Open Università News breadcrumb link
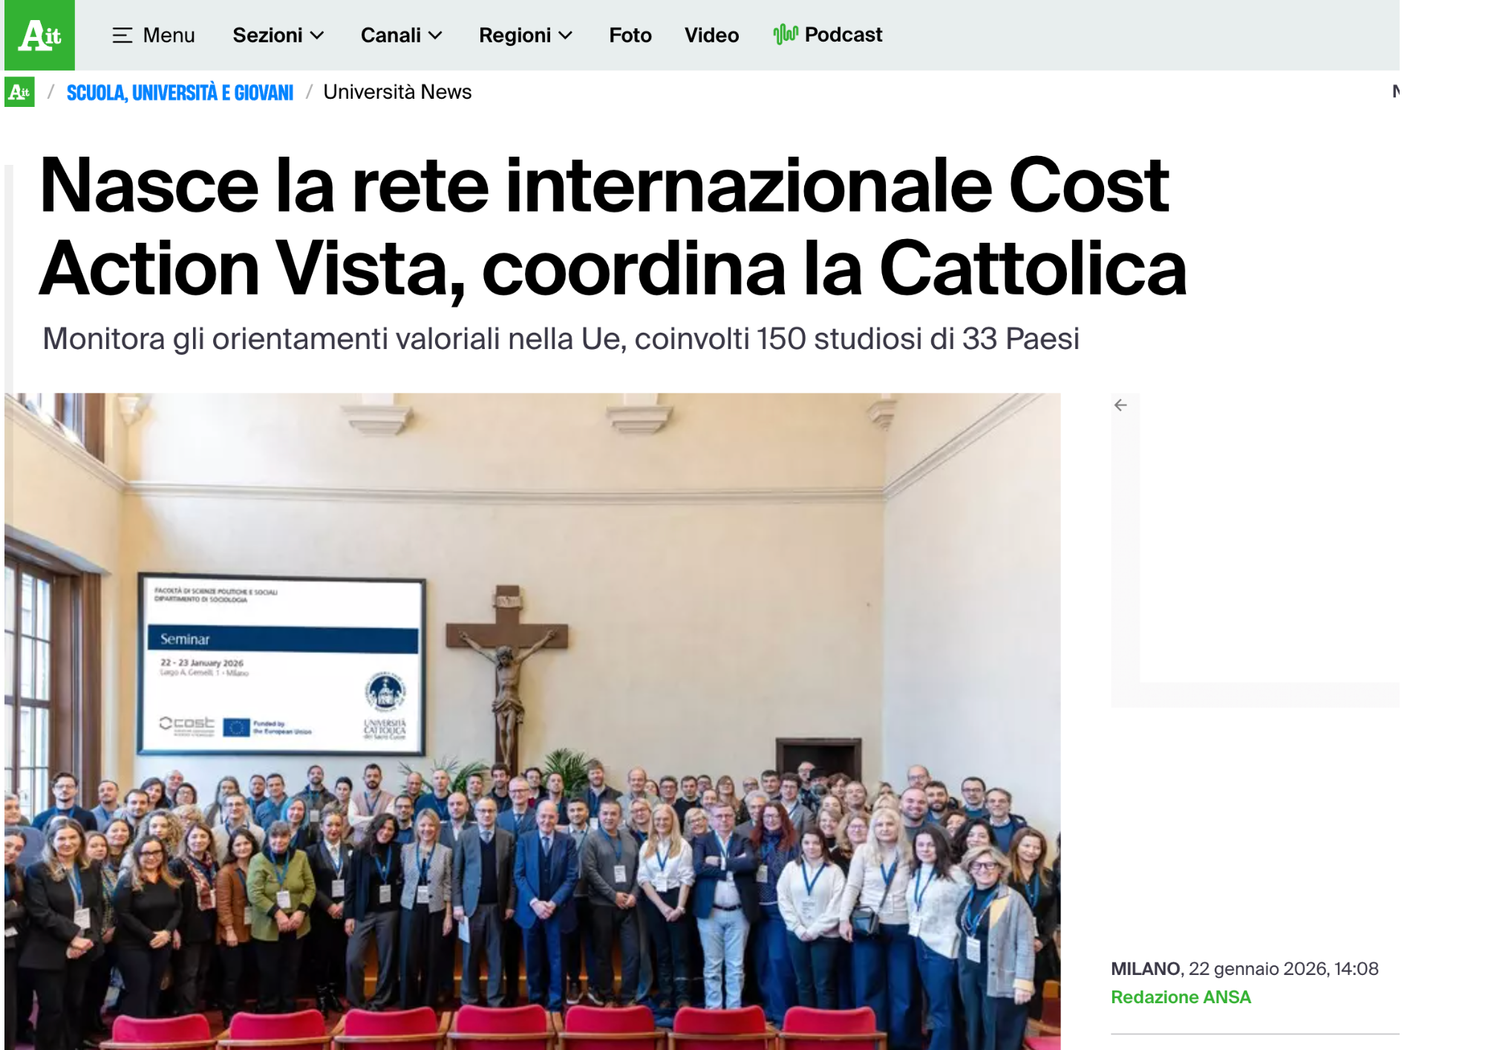Image resolution: width=1485 pixels, height=1050 pixels. tap(397, 92)
